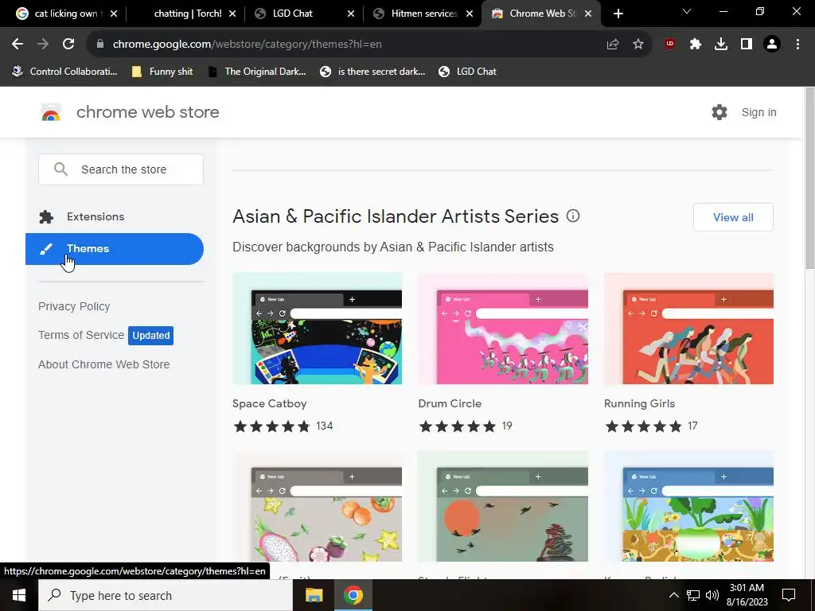Image resolution: width=815 pixels, height=611 pixels.
Task: Open the notifications action center icon
Action: (x=789, y=595)
